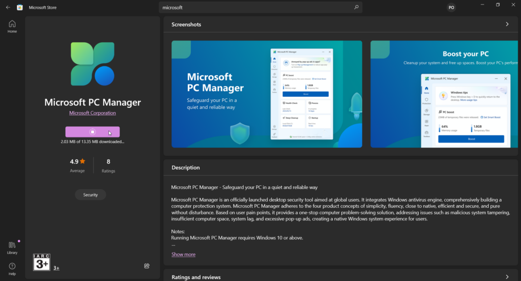
Task: Go back using the back arrow
Action: point(8,7)
